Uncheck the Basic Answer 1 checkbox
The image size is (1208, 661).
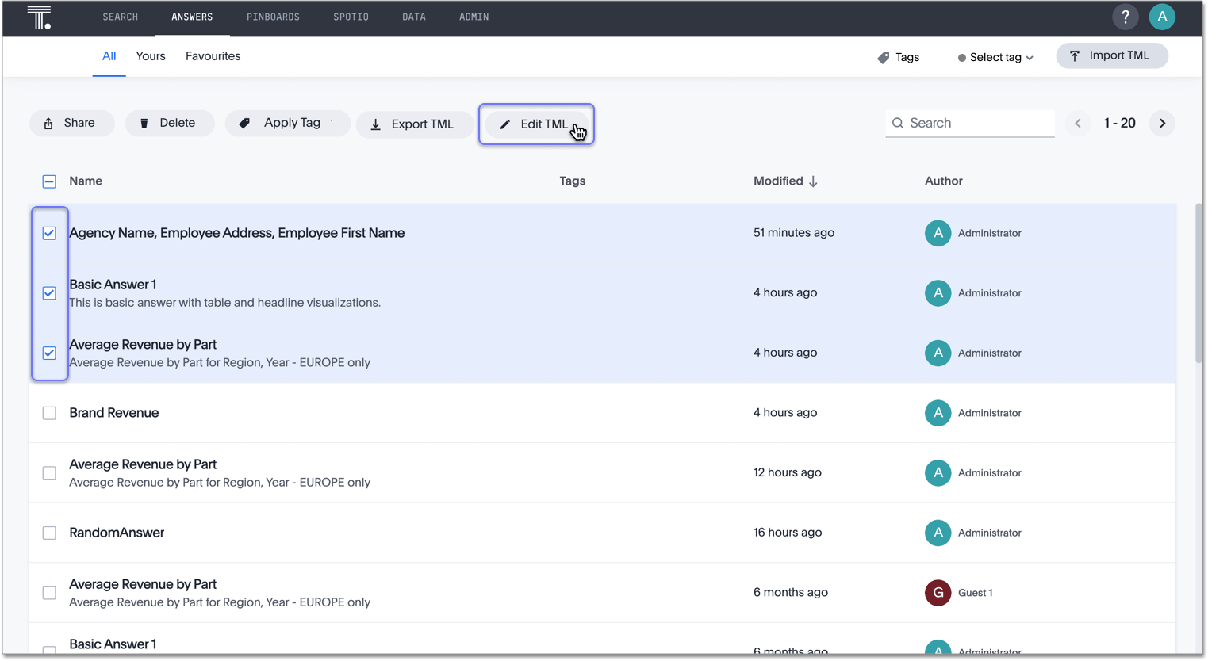tap(49, 293)
